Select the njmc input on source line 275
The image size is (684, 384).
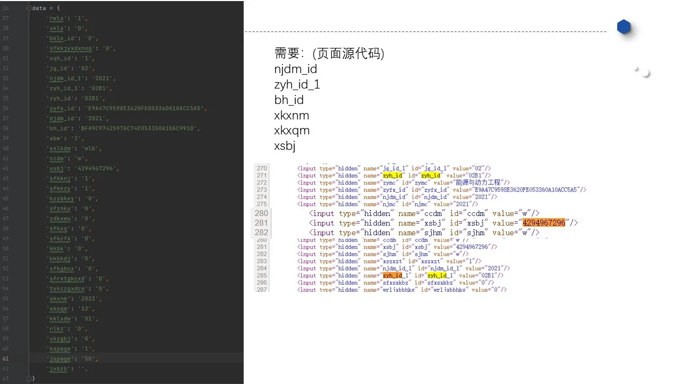point(387,204)
